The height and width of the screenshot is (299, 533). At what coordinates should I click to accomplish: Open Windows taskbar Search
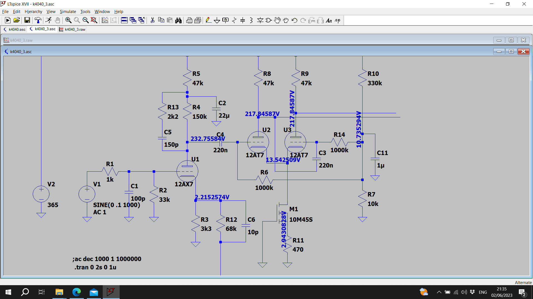coord(25,292)
